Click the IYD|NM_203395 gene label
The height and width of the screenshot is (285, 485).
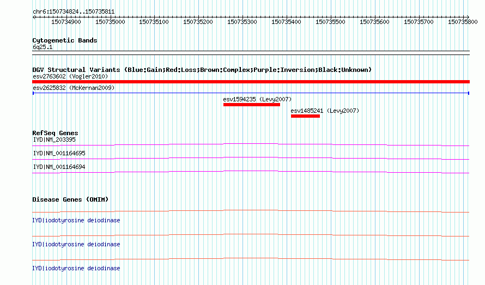pos(54,140)
